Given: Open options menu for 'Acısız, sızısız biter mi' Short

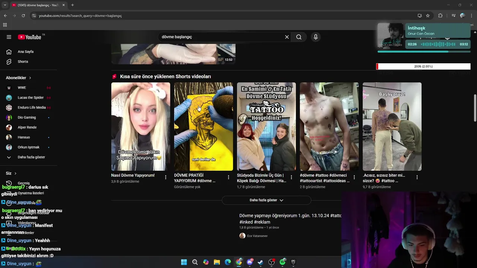Looking at the screenshot, I should coord(417,177).
